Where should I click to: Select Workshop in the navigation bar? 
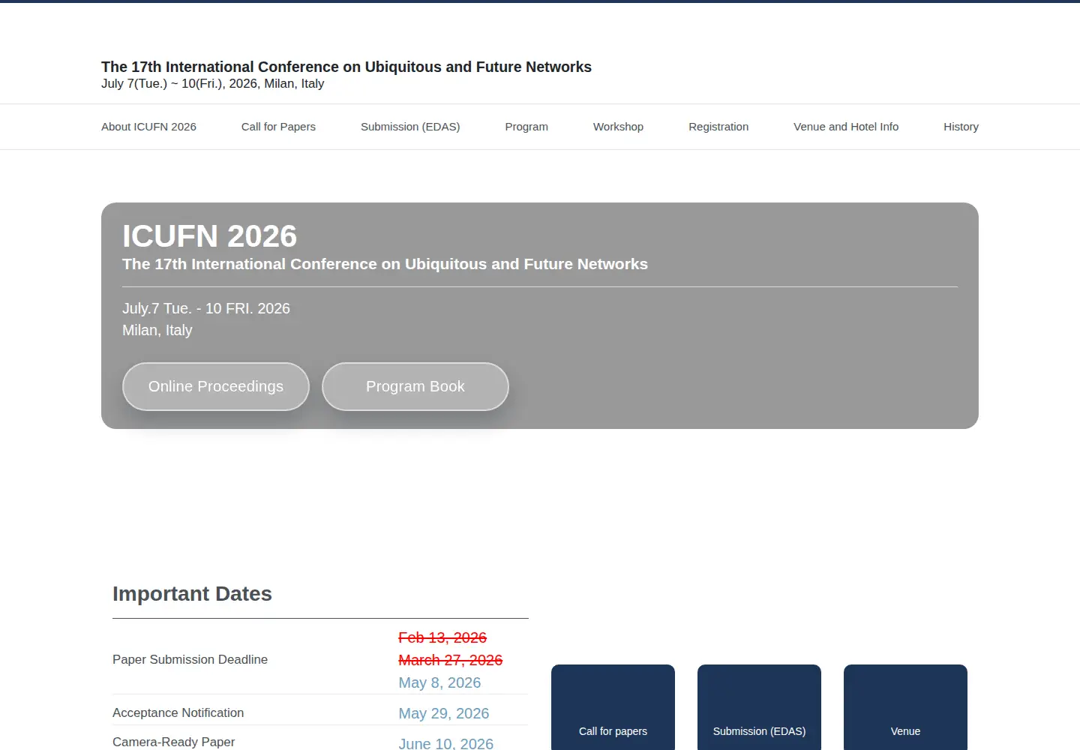618,127
